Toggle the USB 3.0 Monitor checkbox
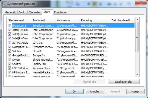The height and width of the screenshot is (98, 148). (9, 68)
